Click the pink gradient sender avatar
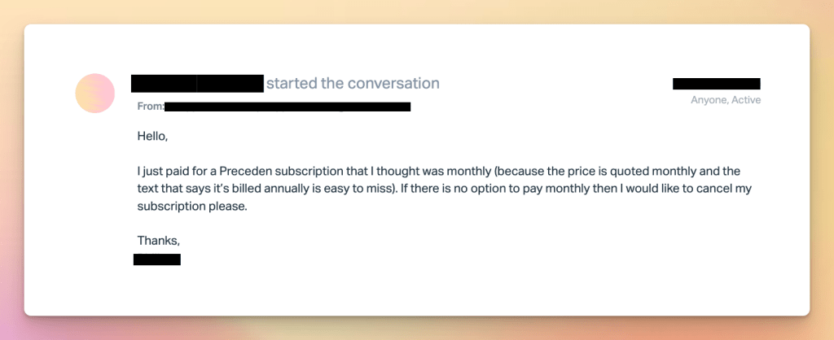The width and height of the screenshot is (834, 340). click(94, 93)
